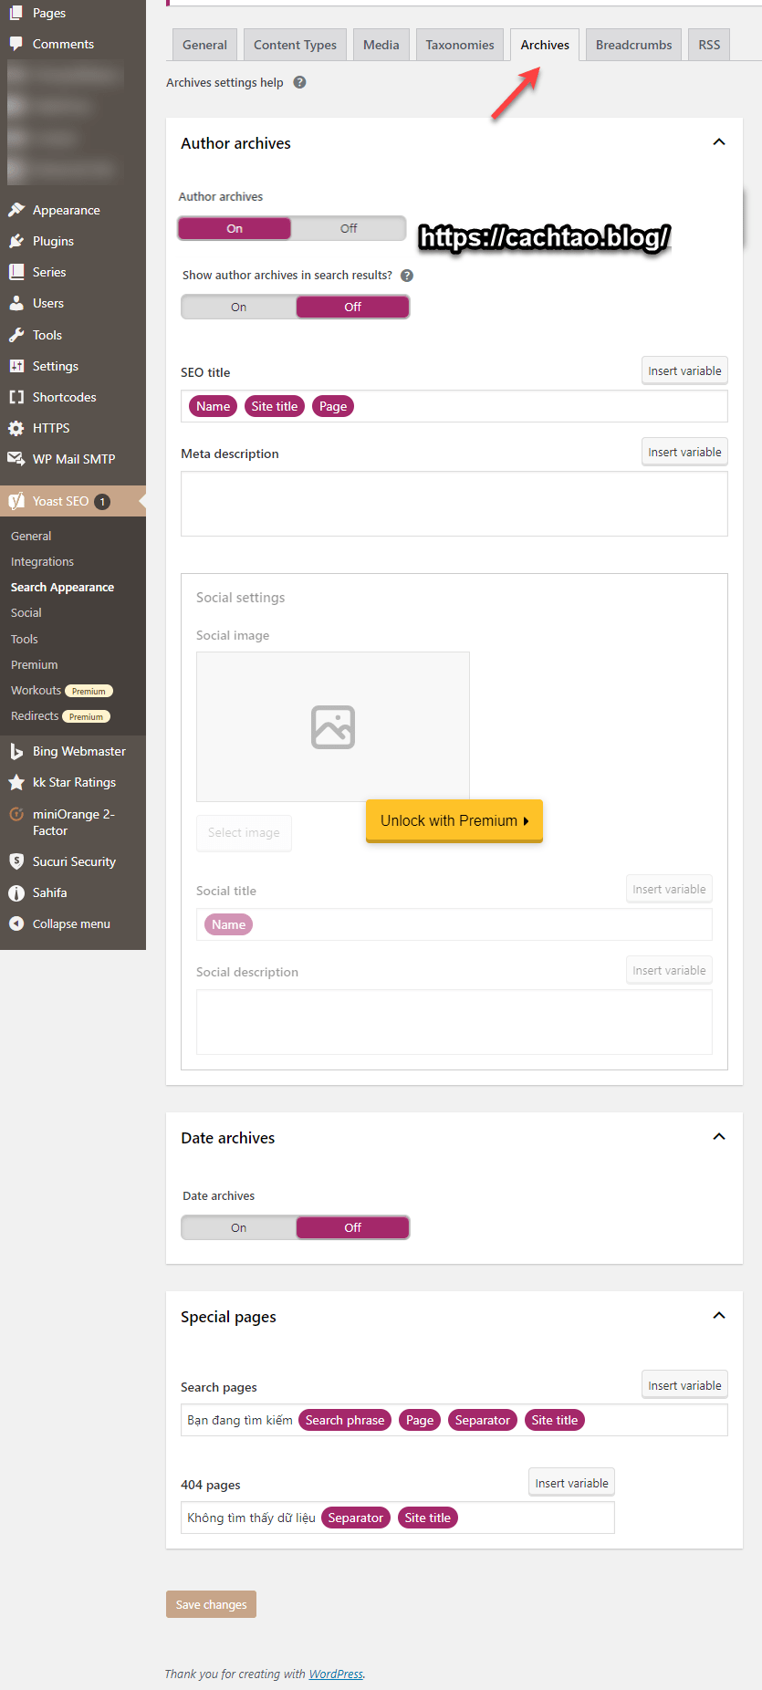Viewport: 762px width, 1690px height.
Task: Open Yoast Integrations submenu
Action: (42, 562)
